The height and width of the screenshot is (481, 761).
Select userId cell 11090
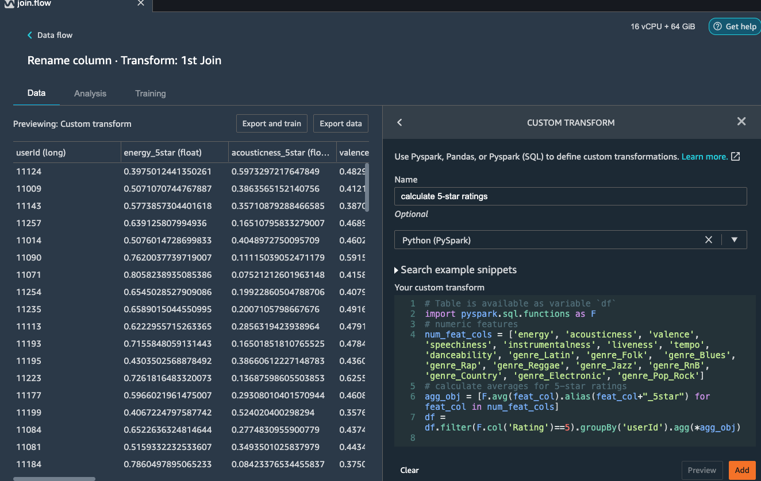pos(29,258)
